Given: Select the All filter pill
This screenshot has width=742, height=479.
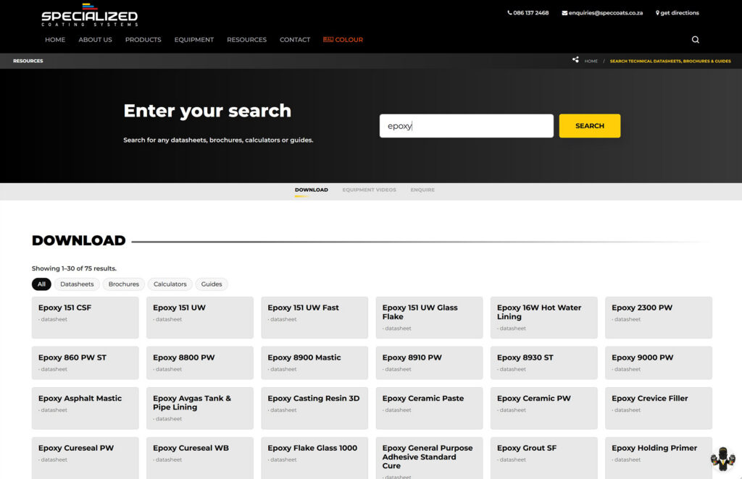Looking at the screenshot, I should [x=41, y=284].
